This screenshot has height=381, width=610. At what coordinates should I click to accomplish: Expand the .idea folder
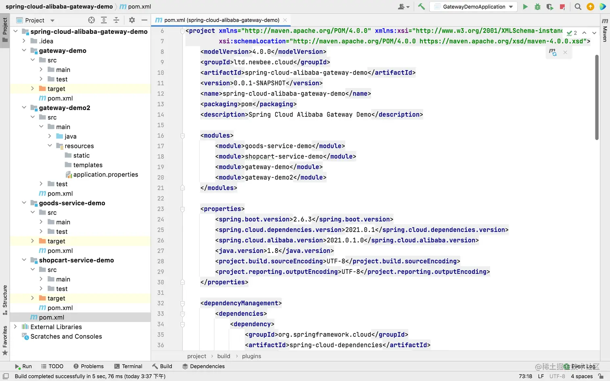(24, 41)
